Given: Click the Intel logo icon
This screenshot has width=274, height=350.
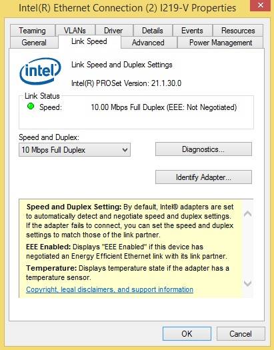Looking at the screenshot, I should pyautogui.click(x=40, y=71).
